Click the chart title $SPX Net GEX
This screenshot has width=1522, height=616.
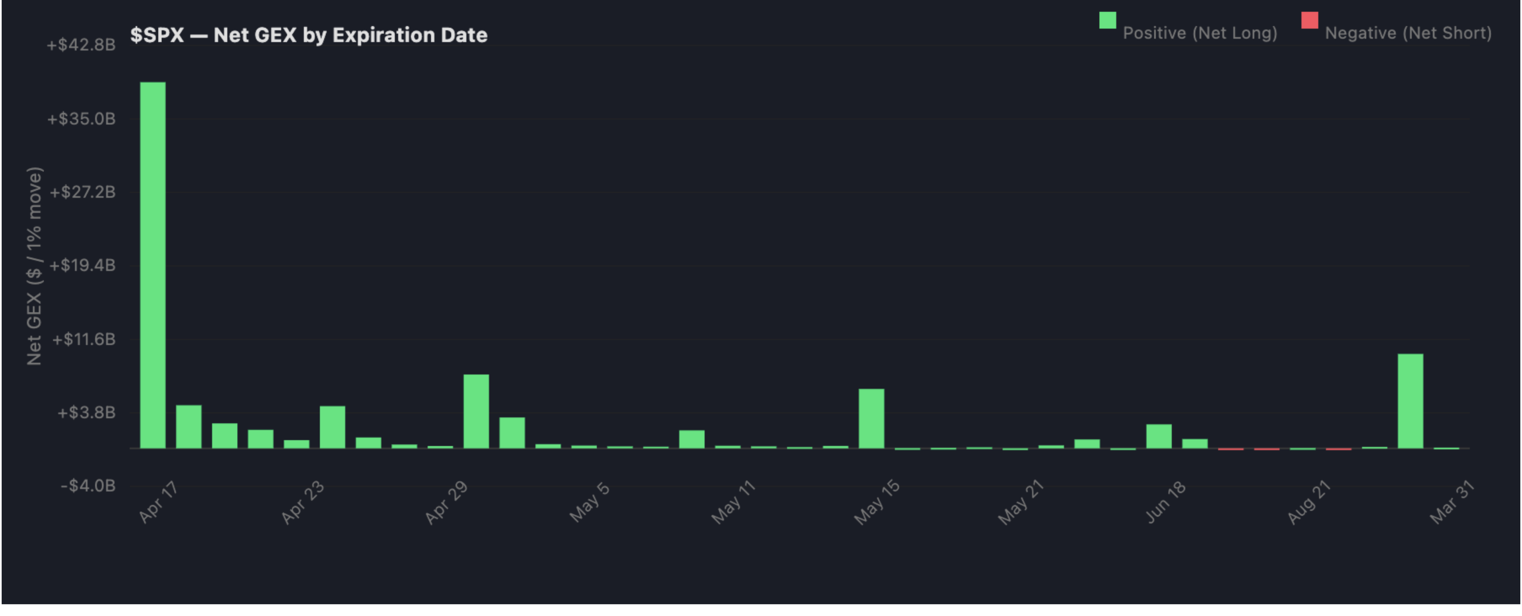point(309,35)
